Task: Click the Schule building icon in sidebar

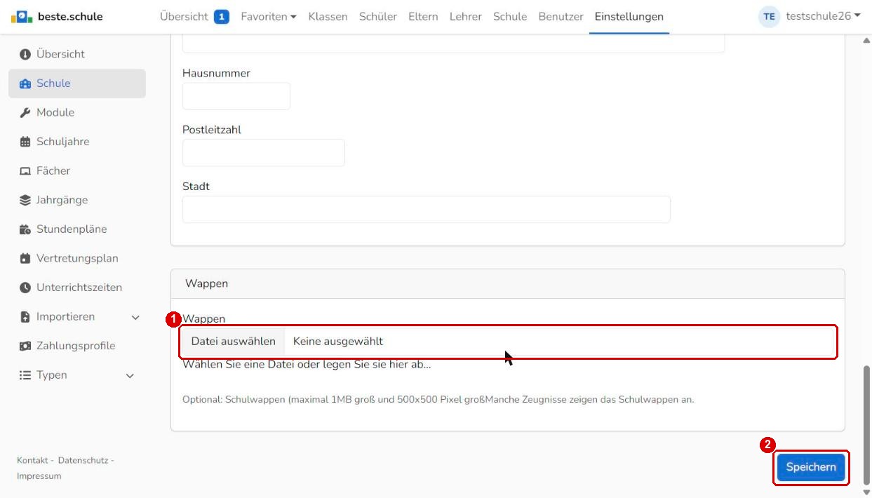Action: 25,83
